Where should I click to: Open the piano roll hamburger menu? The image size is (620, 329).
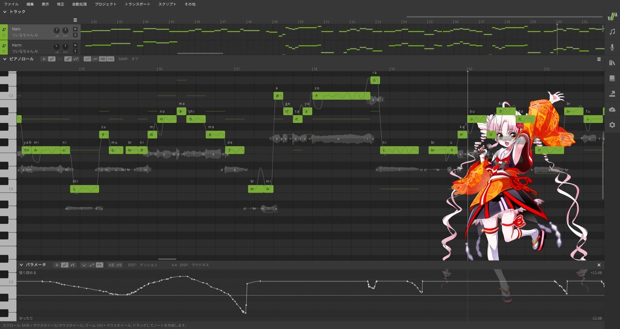[599, 59]
